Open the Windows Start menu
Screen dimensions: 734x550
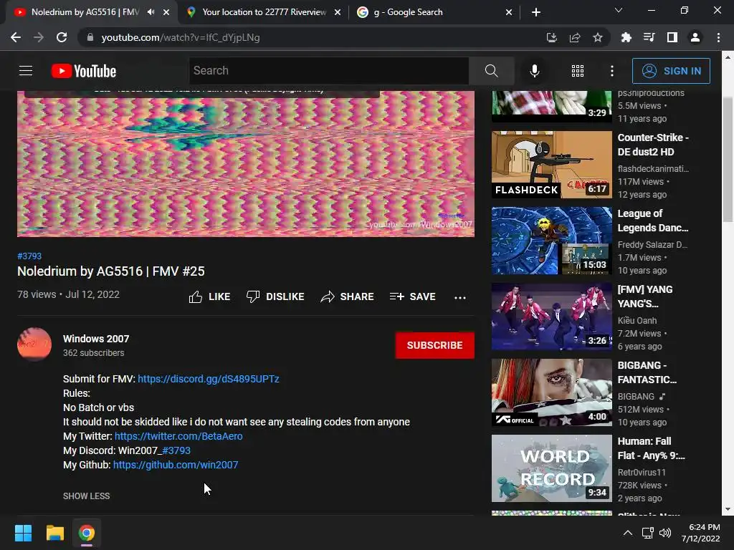tap(23, 533)
